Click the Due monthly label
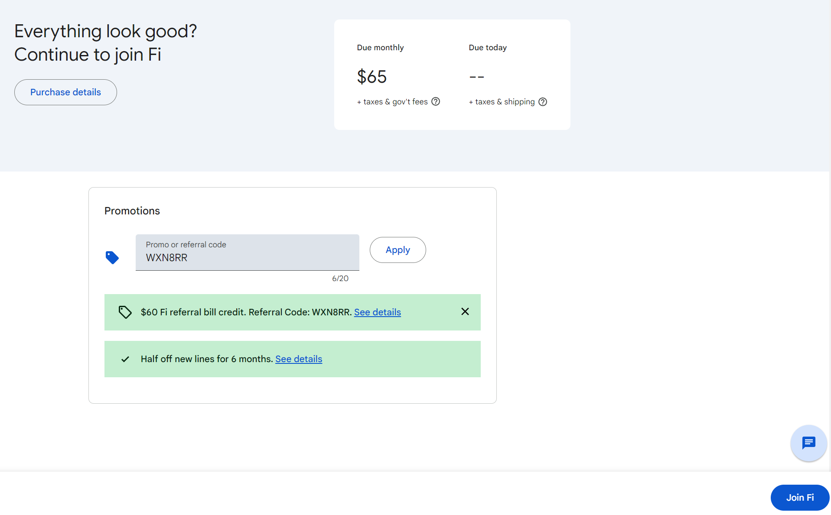 380,48
